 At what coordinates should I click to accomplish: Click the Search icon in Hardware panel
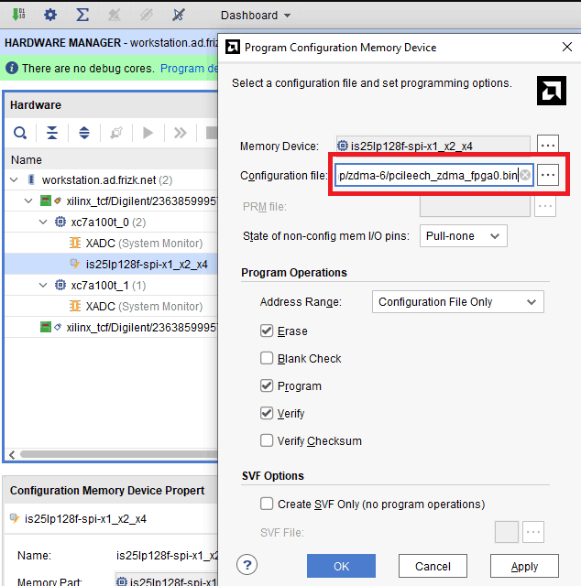pyautogui.click(x=20, y=133)
